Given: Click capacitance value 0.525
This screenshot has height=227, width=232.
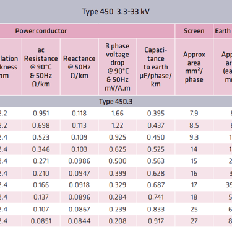Looking at the screenshot, I should 156,149.
